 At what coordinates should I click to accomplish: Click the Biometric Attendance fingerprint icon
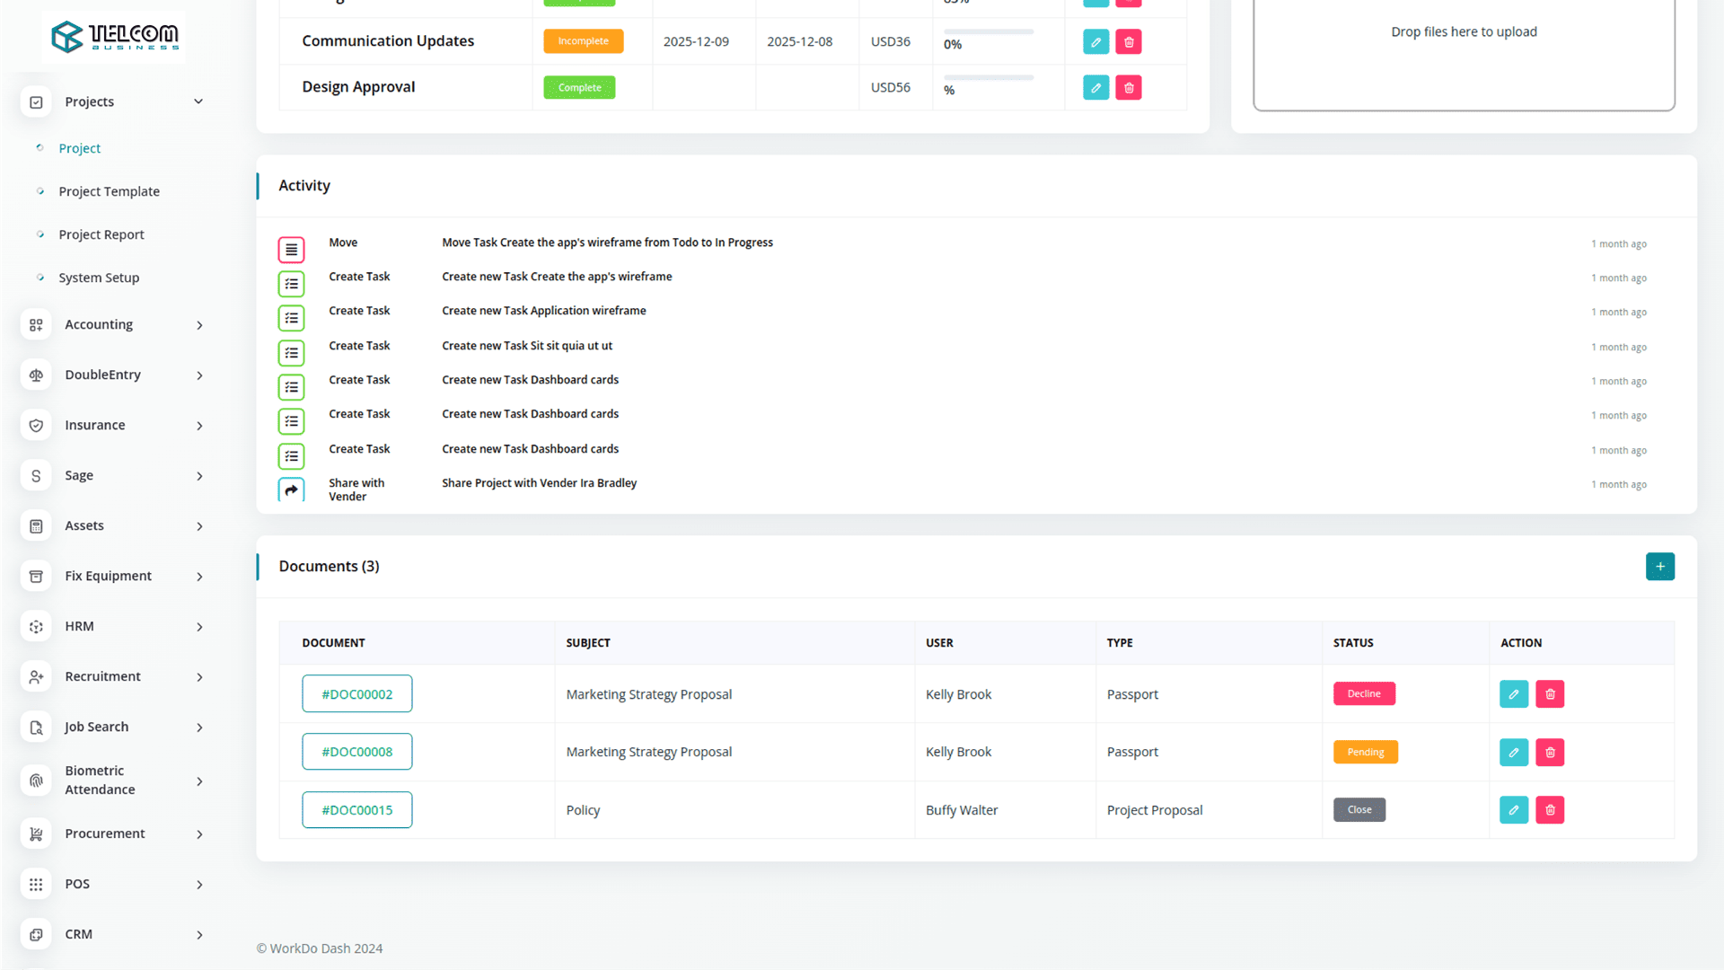point(36,780)
